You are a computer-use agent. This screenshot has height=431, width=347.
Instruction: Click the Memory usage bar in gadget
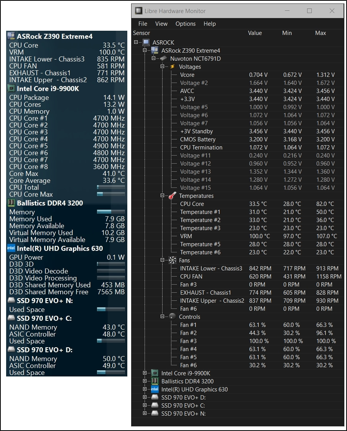click(111, 212)
